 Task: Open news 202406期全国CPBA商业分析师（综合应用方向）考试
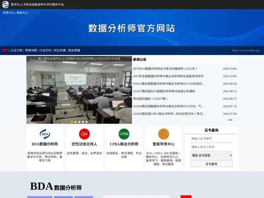pyautogui.click(x=169, y=114)
